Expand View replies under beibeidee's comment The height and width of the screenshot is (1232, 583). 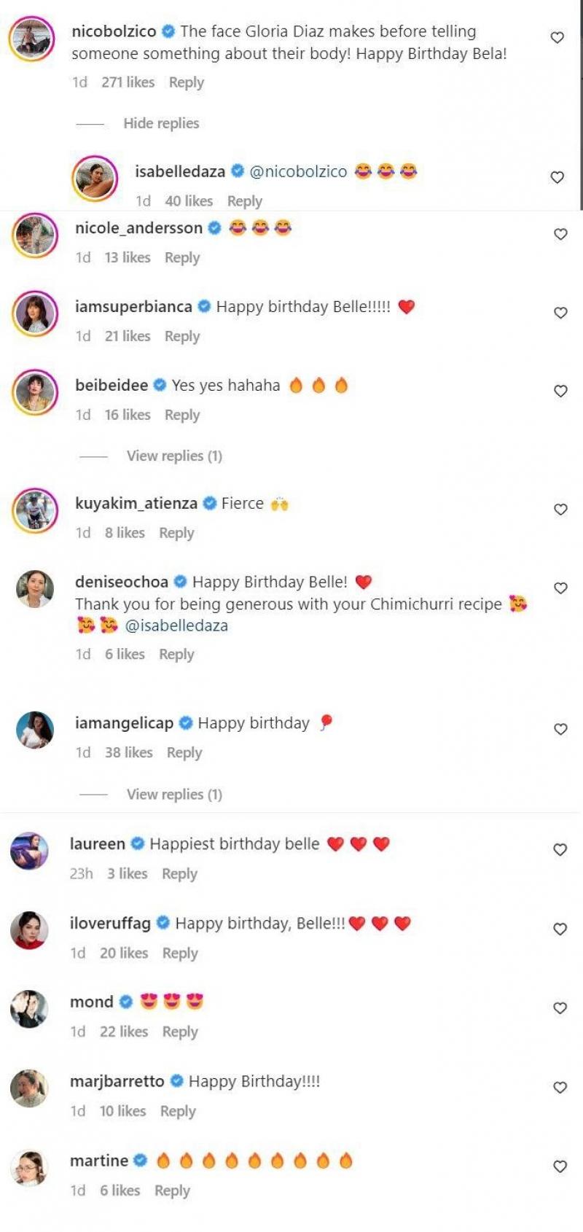(x=174, y=456)
